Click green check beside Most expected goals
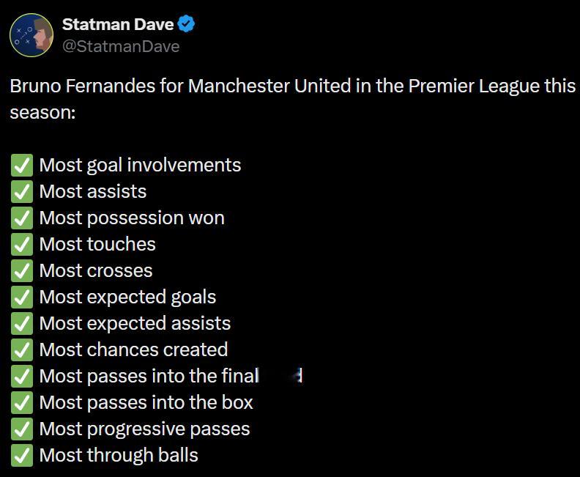The image size is (580, 477). 22,297
